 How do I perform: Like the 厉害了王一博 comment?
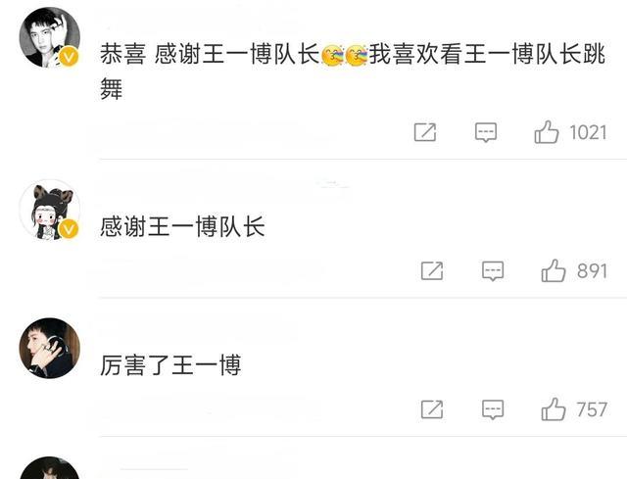click(x=554, y=409)
